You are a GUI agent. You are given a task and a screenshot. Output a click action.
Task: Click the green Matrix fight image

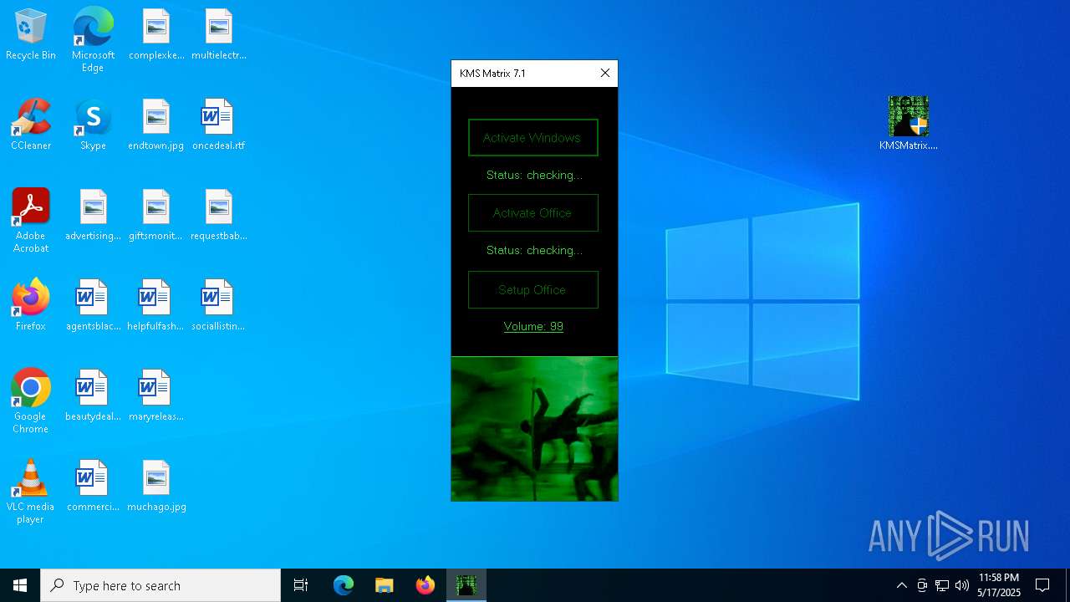pos(535,429)
